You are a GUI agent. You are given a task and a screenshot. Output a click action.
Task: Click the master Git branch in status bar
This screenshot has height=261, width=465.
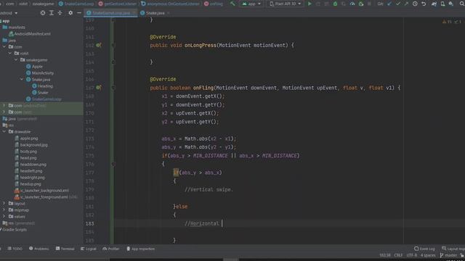coord(448,255)
